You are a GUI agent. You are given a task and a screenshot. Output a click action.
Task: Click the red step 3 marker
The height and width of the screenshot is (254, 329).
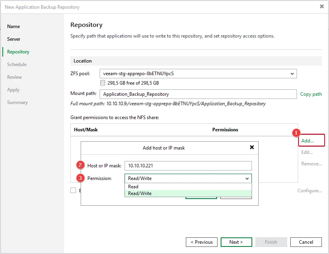pyautogui.click(x=80, y=178)
